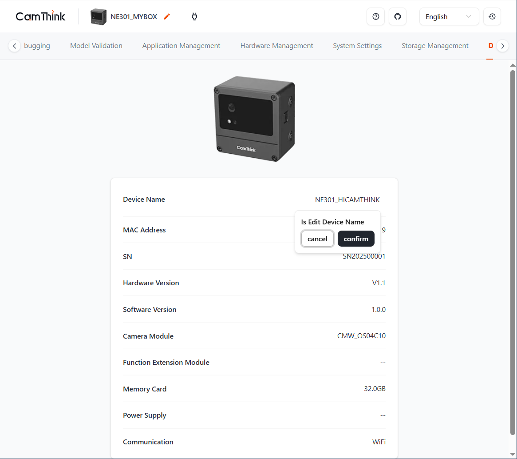Screen dimensions: 517x459
Task: Select the Model Validation tab
Action: 96,46
